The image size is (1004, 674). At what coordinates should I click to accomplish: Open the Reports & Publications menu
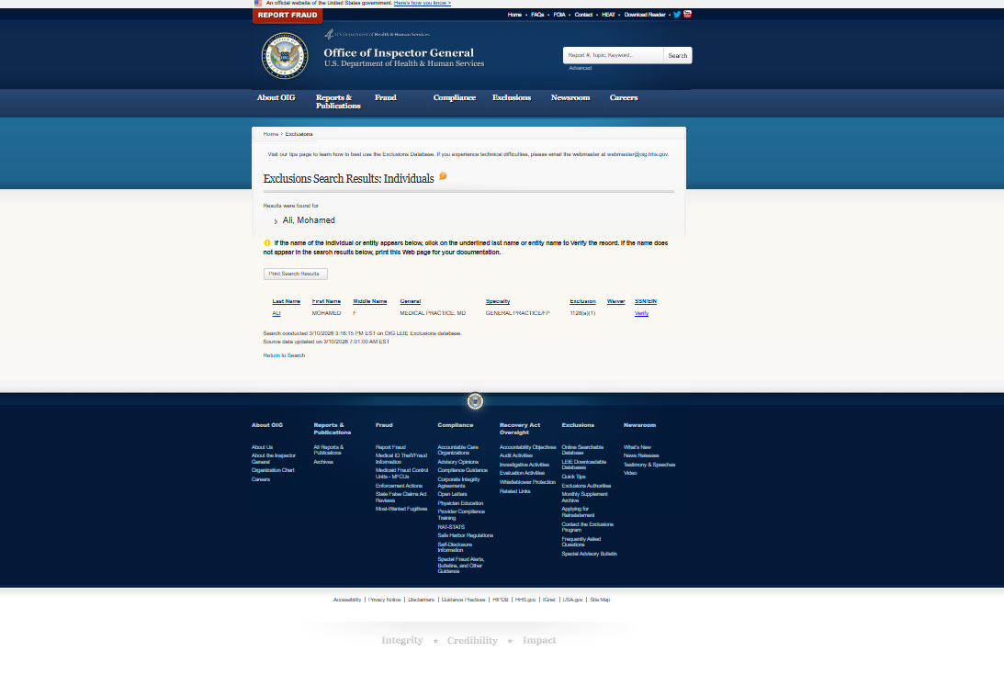[x=337, y=101]
